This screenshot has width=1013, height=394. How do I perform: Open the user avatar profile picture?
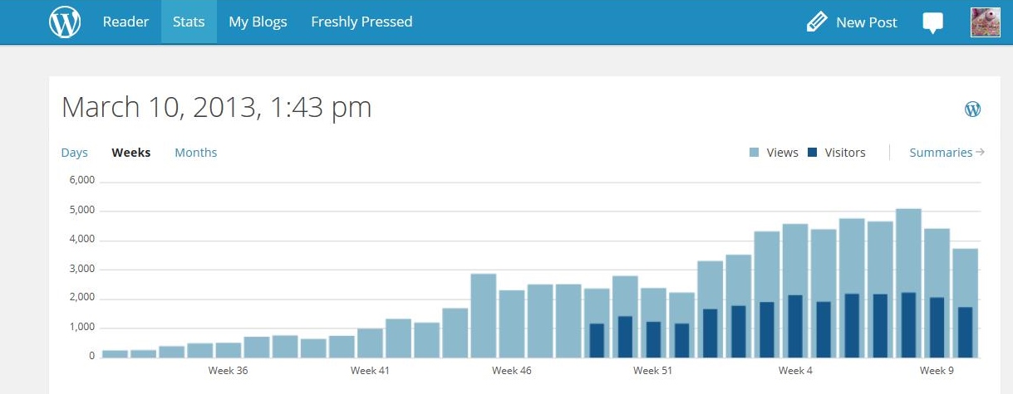point(985,22)
